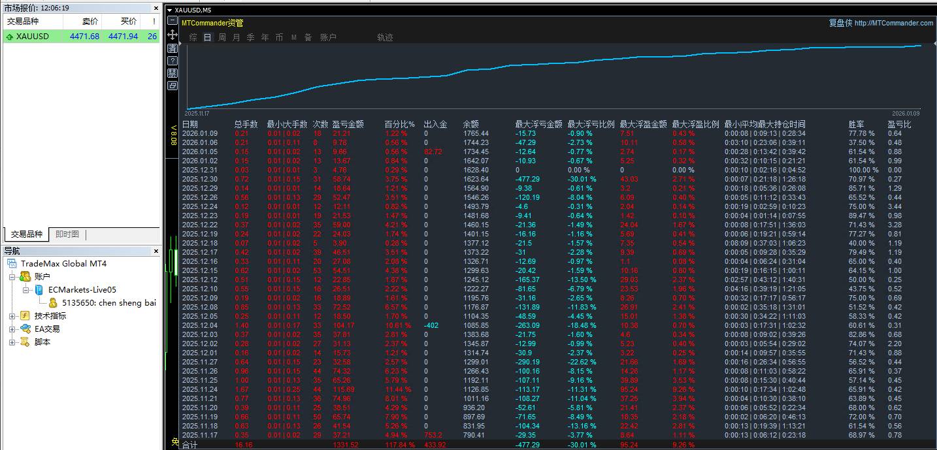Close the 市场报价 Market Watch panel
Viewport: 937px width, 450px height.
click(156, 8)
